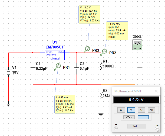Select voltmeter mode V on multimeter
Screen dimensions: 165x136
[131, 110]
